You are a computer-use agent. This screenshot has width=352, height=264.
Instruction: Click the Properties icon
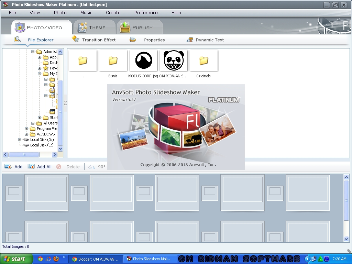point(133,40)
